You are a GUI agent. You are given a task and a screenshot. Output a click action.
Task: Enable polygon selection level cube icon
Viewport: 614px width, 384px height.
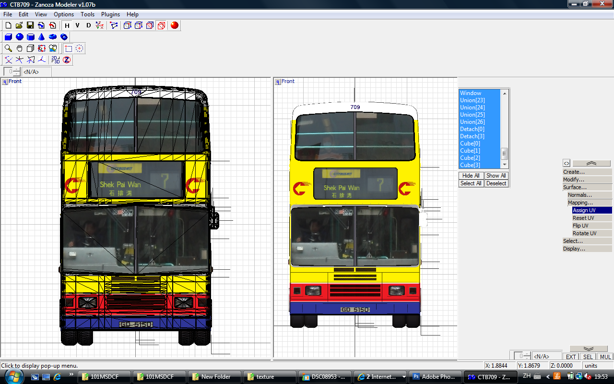pos(150,25)
